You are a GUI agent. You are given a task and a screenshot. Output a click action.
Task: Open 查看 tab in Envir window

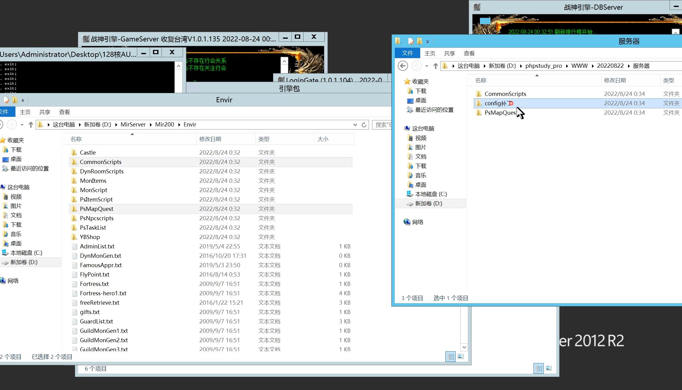click(x=64, y=112)
